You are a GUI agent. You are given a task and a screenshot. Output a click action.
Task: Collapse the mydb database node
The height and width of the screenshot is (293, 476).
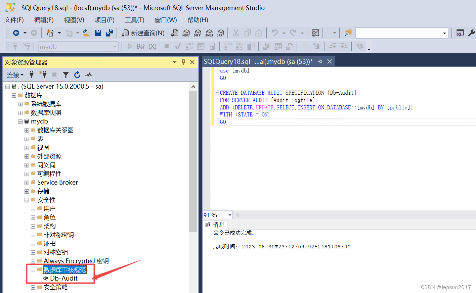(x=20, y=121)
